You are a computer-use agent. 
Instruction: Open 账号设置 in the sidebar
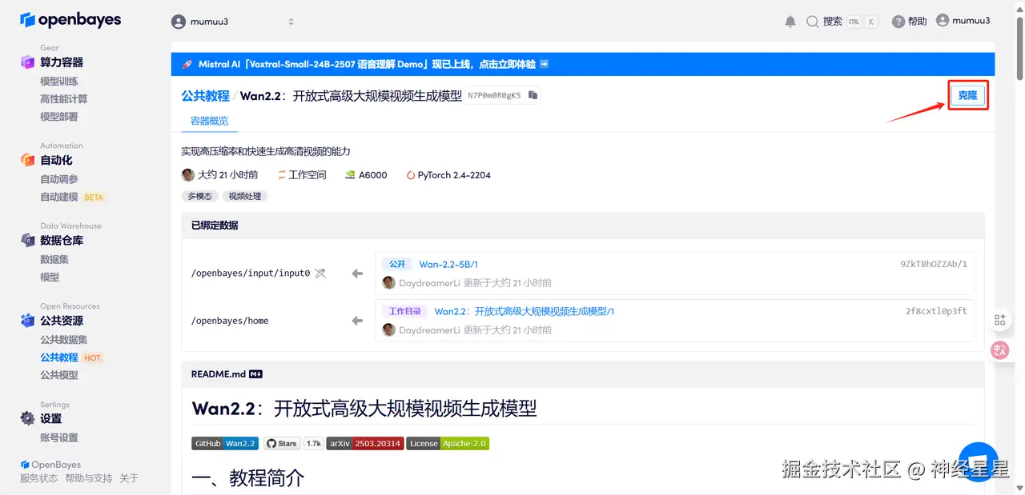(x=59, y=437)
